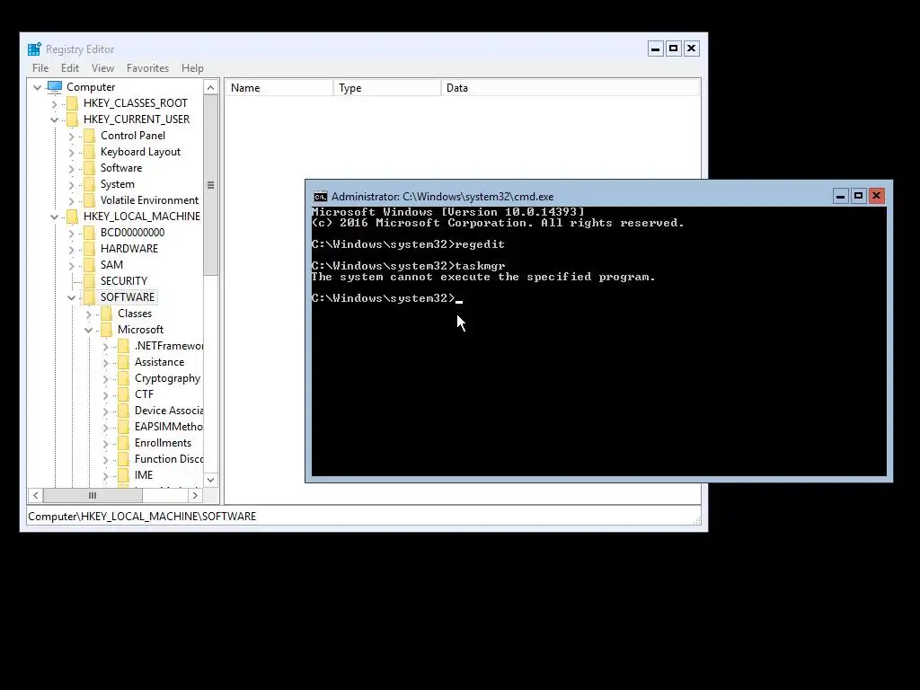Click the IME folder icon
The height and width of the screenshot is (690, 920).
(123, 475)
